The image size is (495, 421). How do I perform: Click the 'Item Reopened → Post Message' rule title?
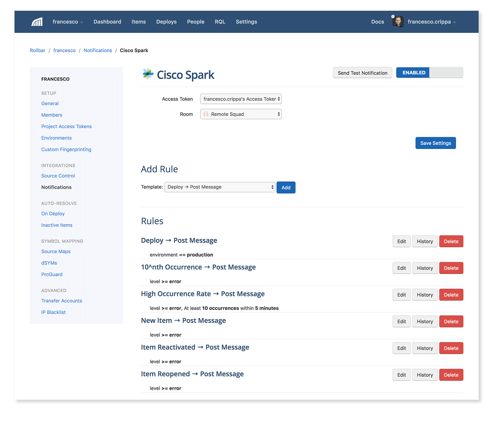click(192, 374)
